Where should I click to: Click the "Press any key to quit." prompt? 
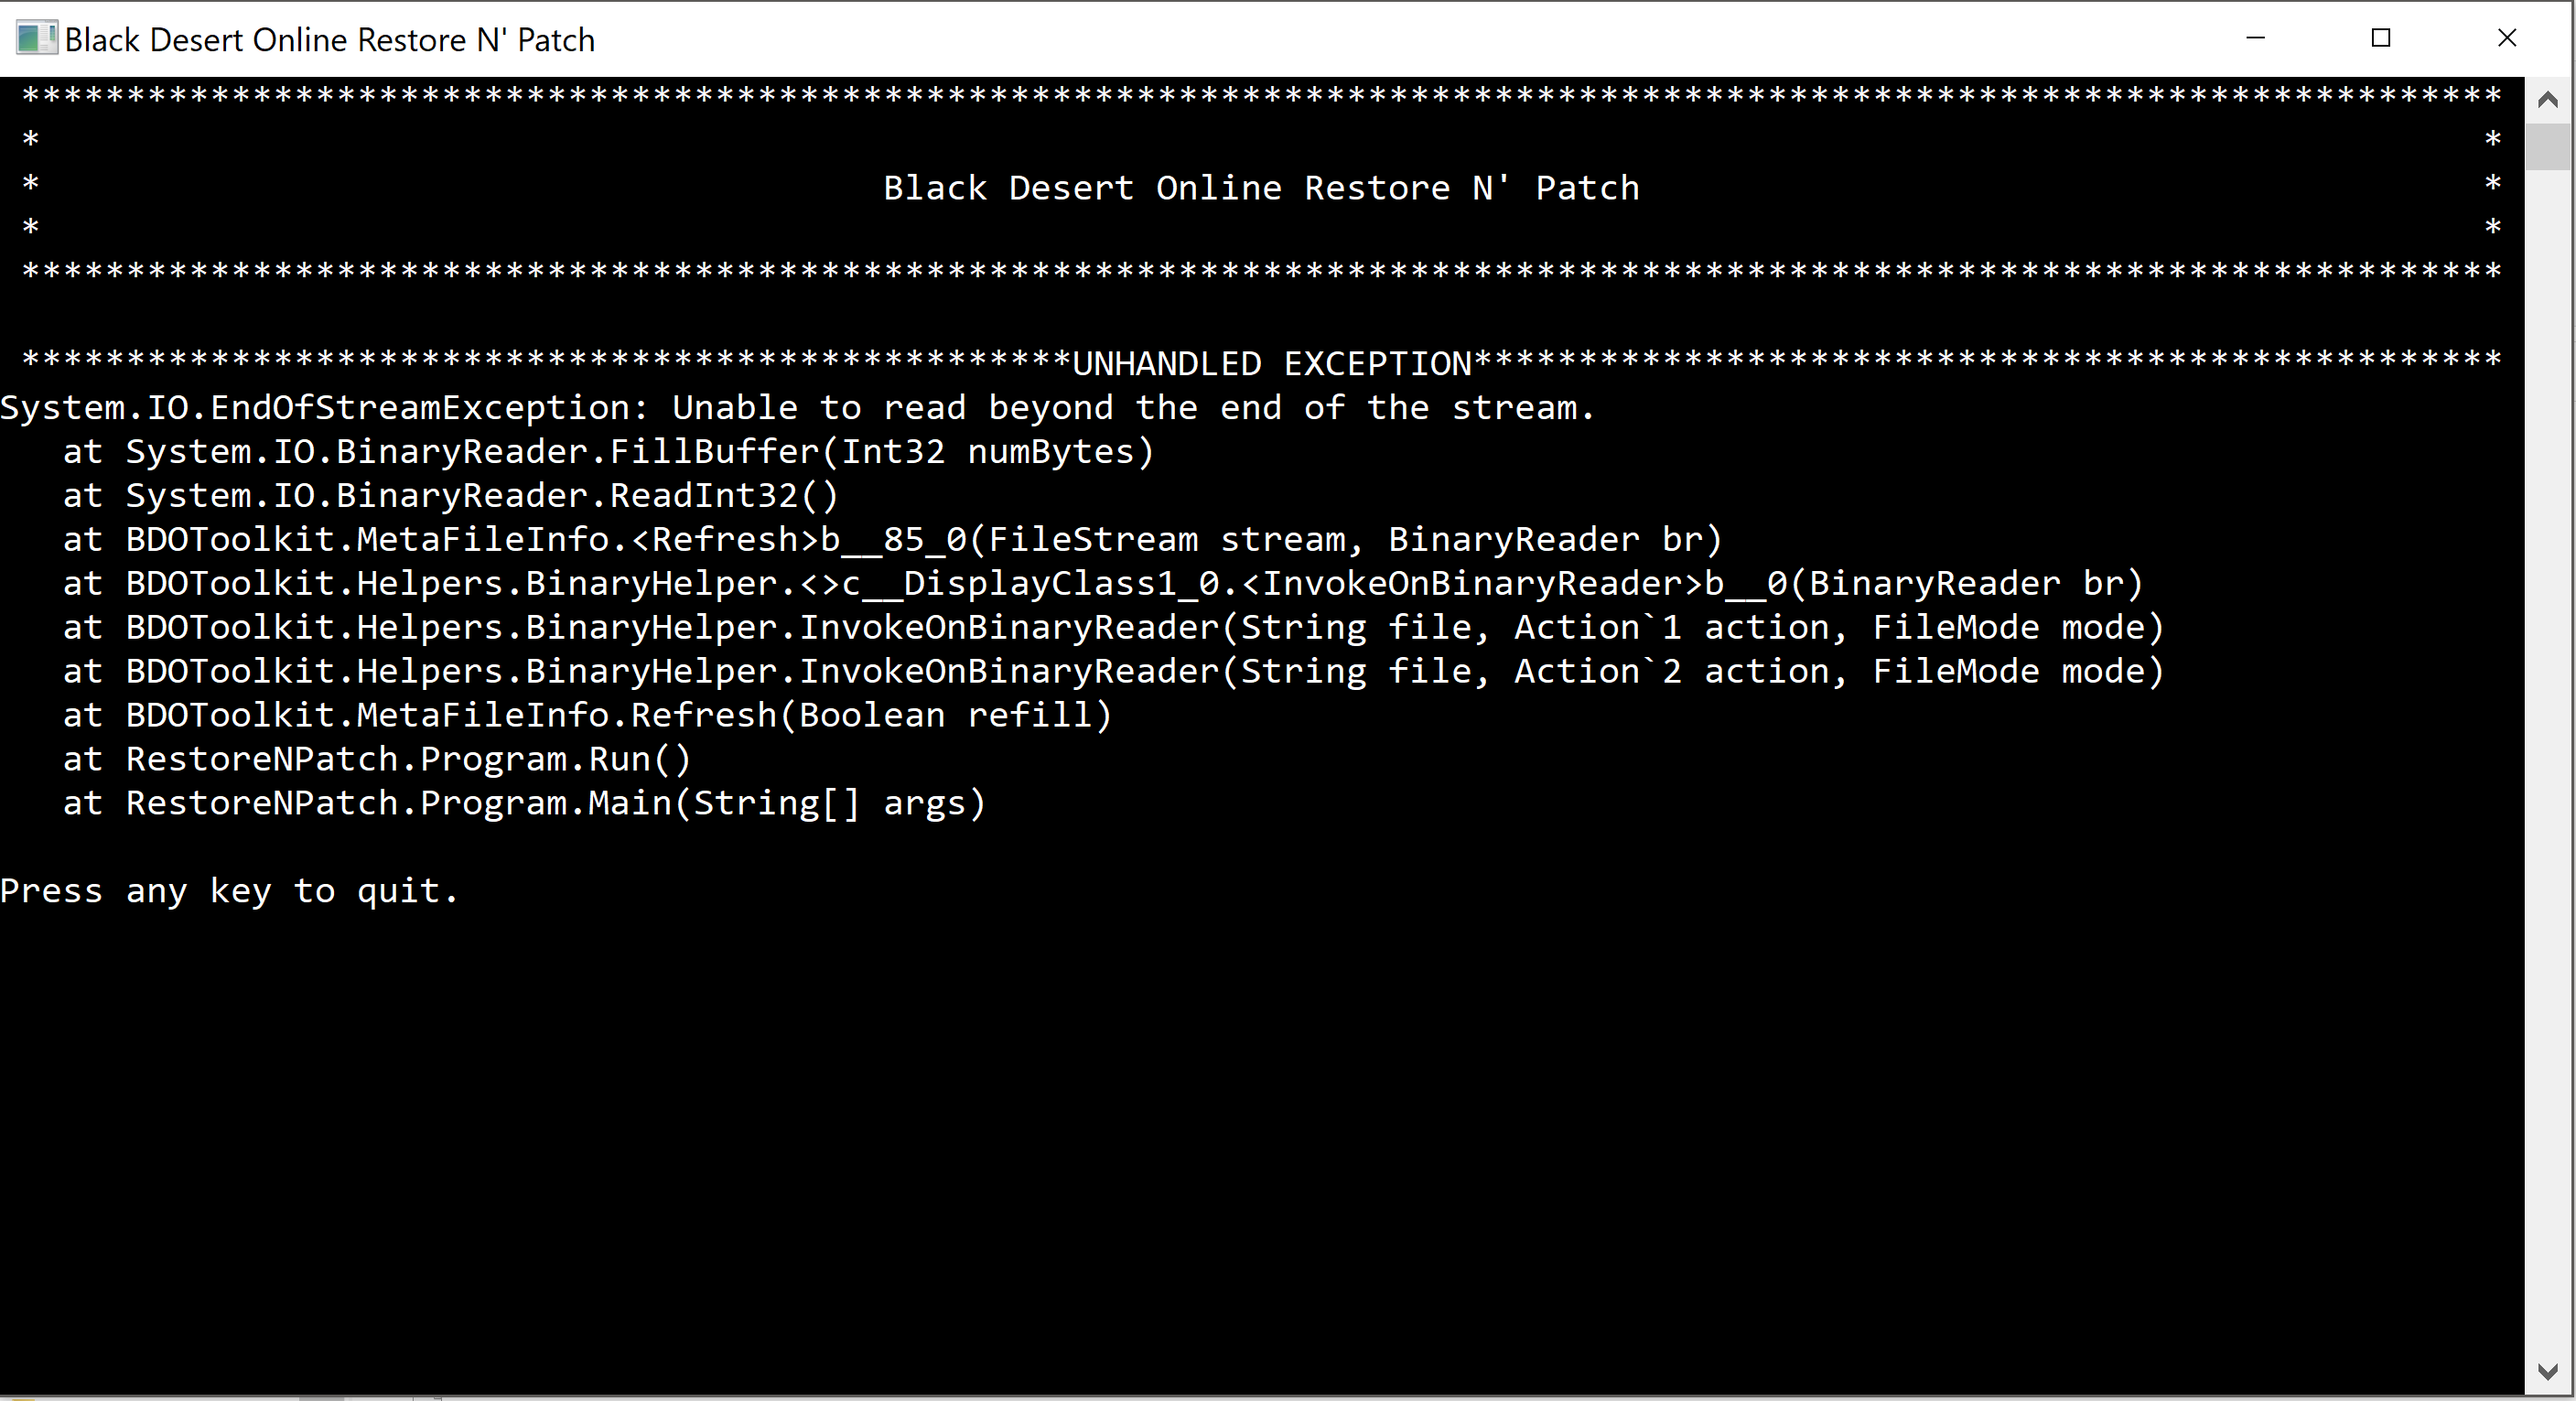230,891
